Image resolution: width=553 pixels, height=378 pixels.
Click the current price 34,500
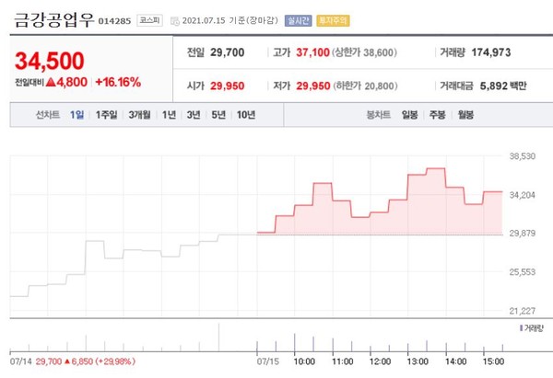tap(50, 62)
